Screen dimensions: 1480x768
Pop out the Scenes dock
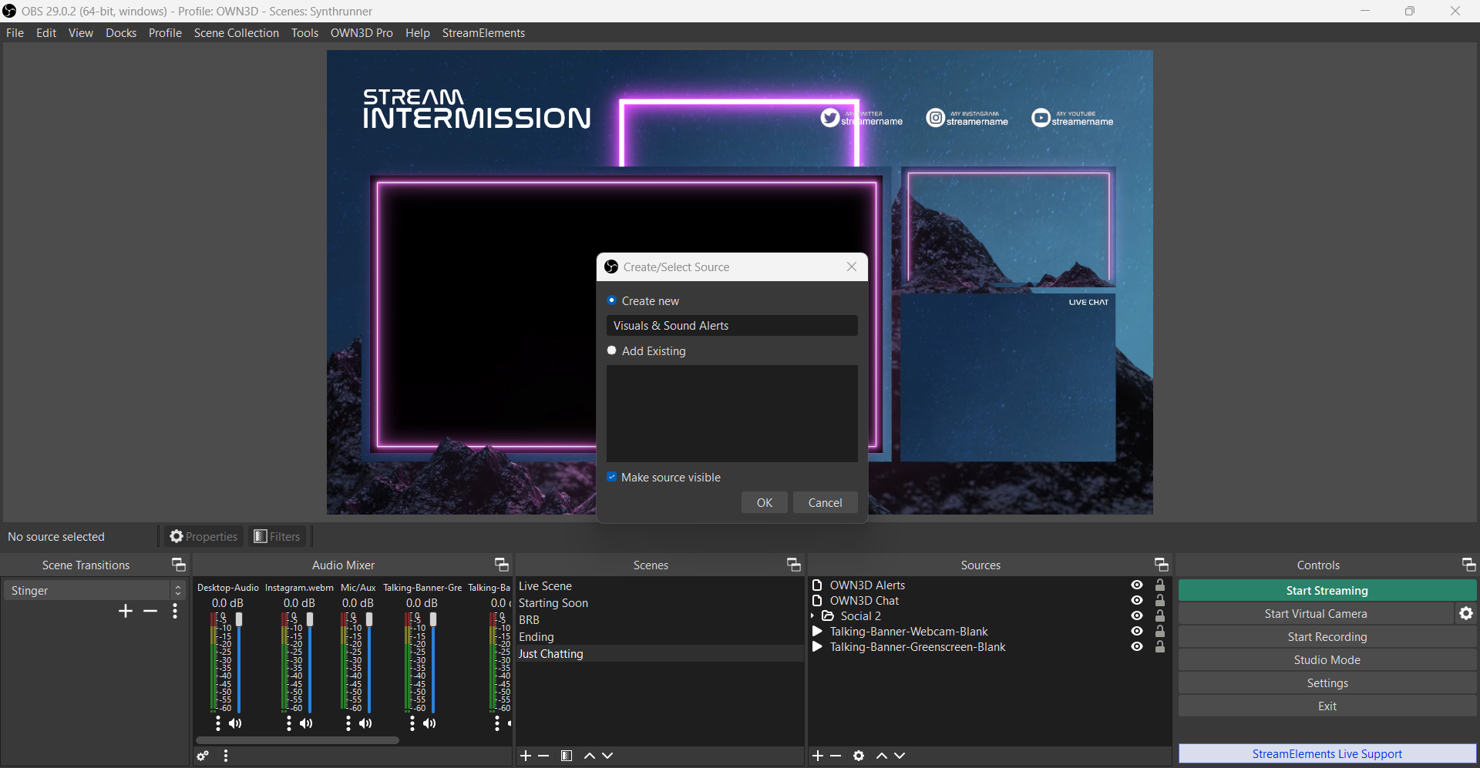[x=794, y=565]
